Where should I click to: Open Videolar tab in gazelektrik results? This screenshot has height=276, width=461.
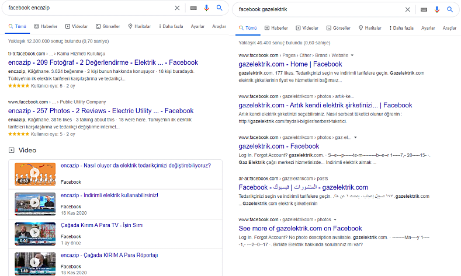point(307,28)
